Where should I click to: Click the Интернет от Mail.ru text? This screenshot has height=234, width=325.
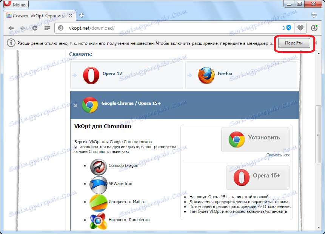point(127,202)
